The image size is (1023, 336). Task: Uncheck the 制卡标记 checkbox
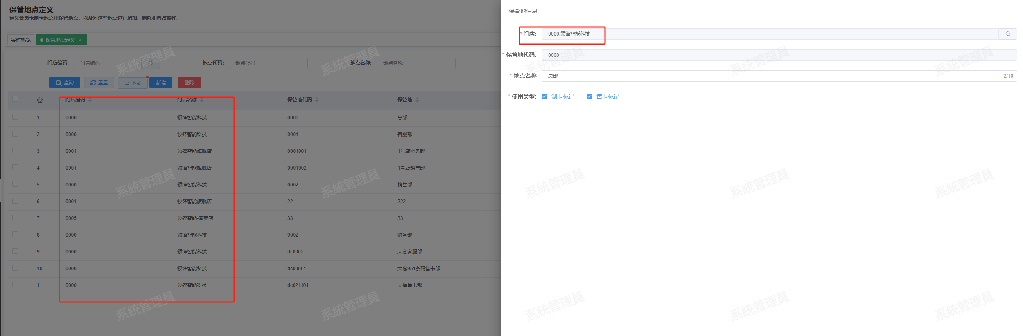(x=544, y=96)
